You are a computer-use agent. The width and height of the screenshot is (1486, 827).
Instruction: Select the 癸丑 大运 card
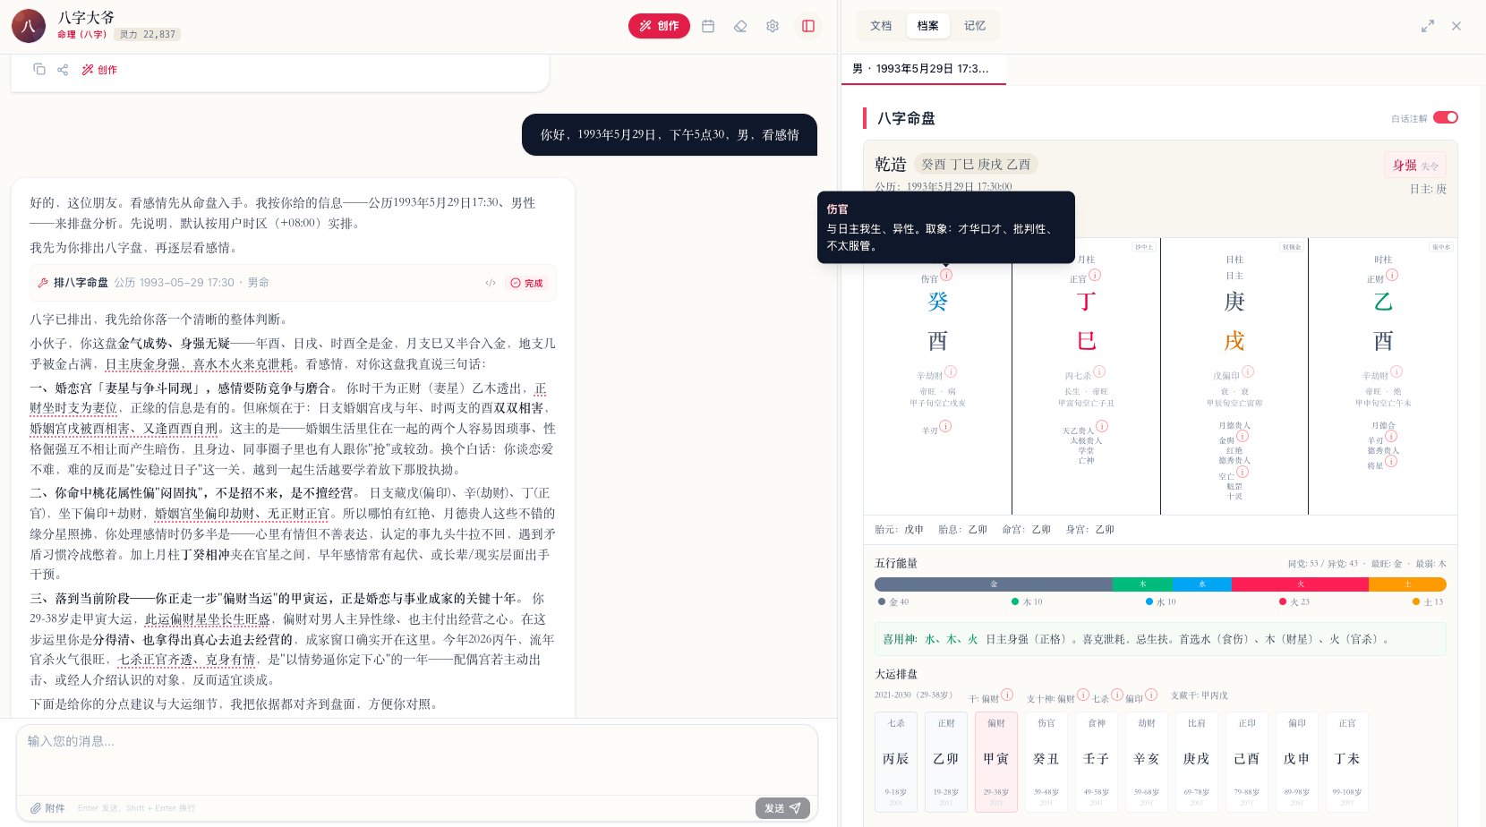(1046, 762)
